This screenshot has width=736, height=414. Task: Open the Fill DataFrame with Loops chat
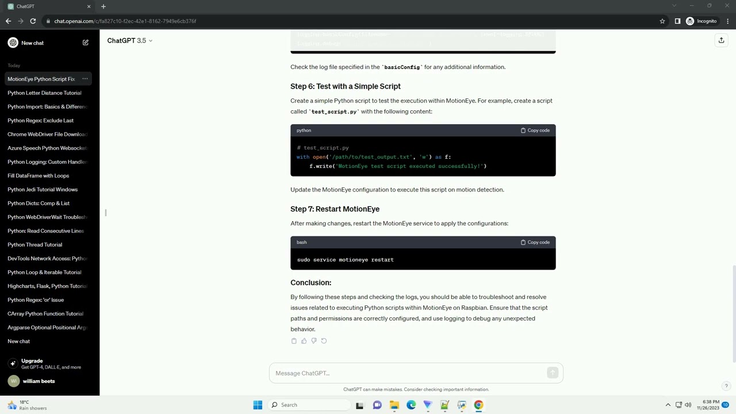[49, 175]
